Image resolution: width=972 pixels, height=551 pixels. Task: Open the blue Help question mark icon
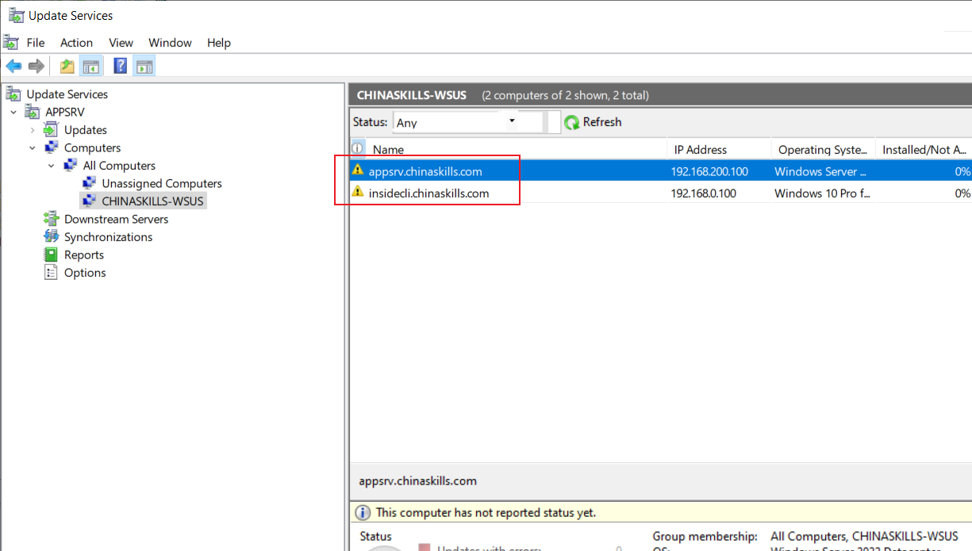pos(121,66)
